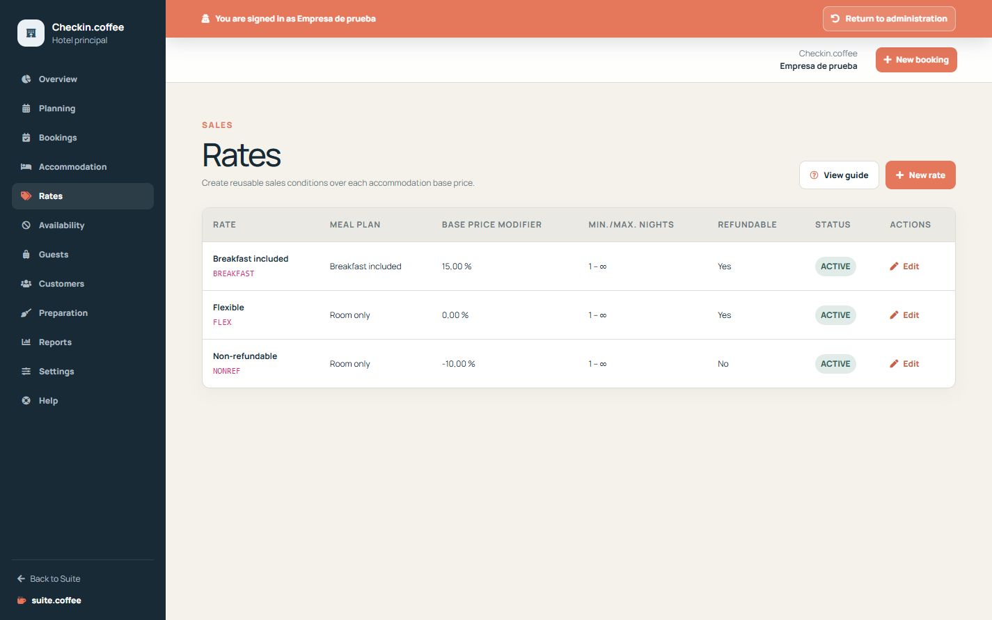Click pencil icon in Non-refundable row
This screenshot has width=992, height=620.
894,364
